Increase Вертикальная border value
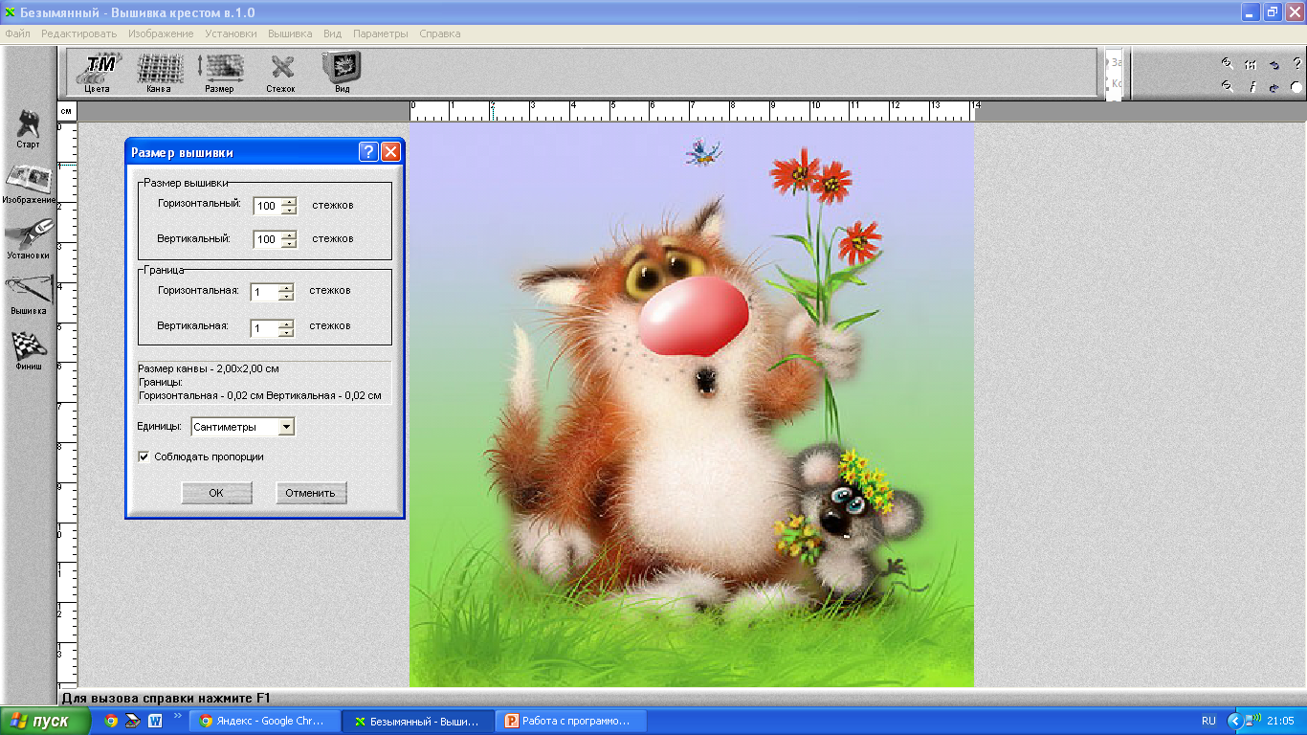 click(285, 323)
